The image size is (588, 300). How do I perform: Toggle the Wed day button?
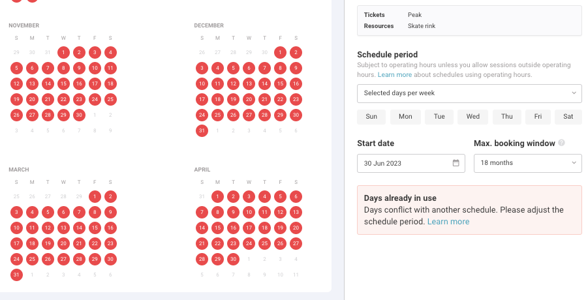[x=473, y=117]
